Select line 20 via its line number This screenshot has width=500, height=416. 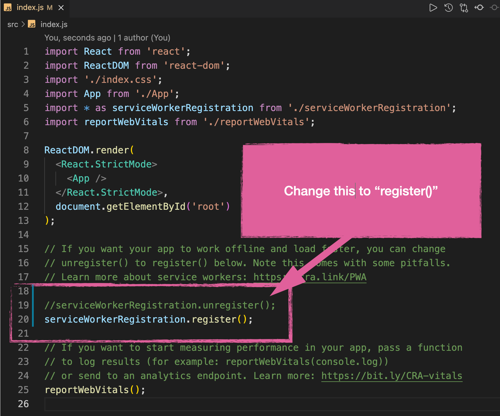[x=23, y=319]
